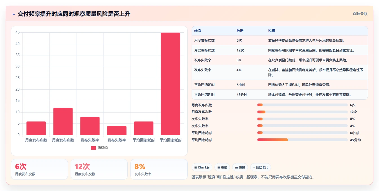
Task: Click the red legend swatch for 指标值
Action: (x=93, y=148)
